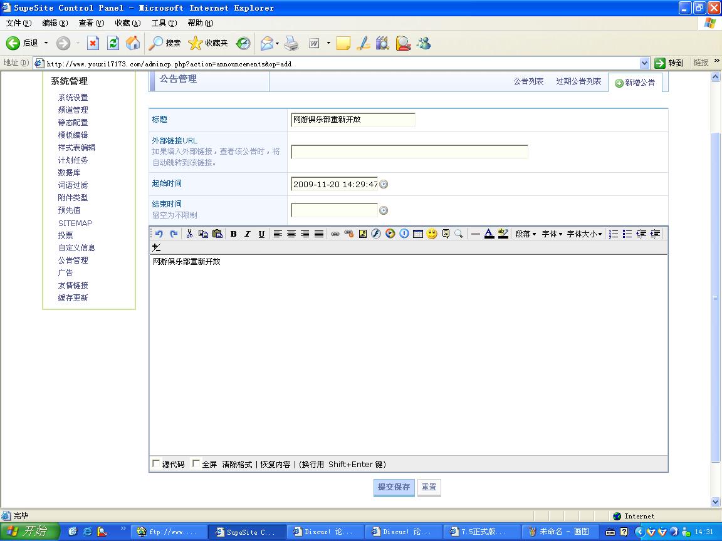Click 恢复内容 restore content link
The width and height of the screenshot is (722, 541).
pyautogui.click(x=275, y=464)
